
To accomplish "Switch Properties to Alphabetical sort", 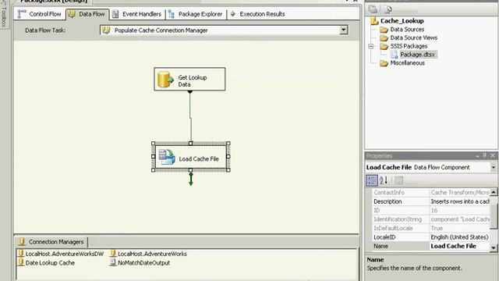I will [x=384, y=180].
